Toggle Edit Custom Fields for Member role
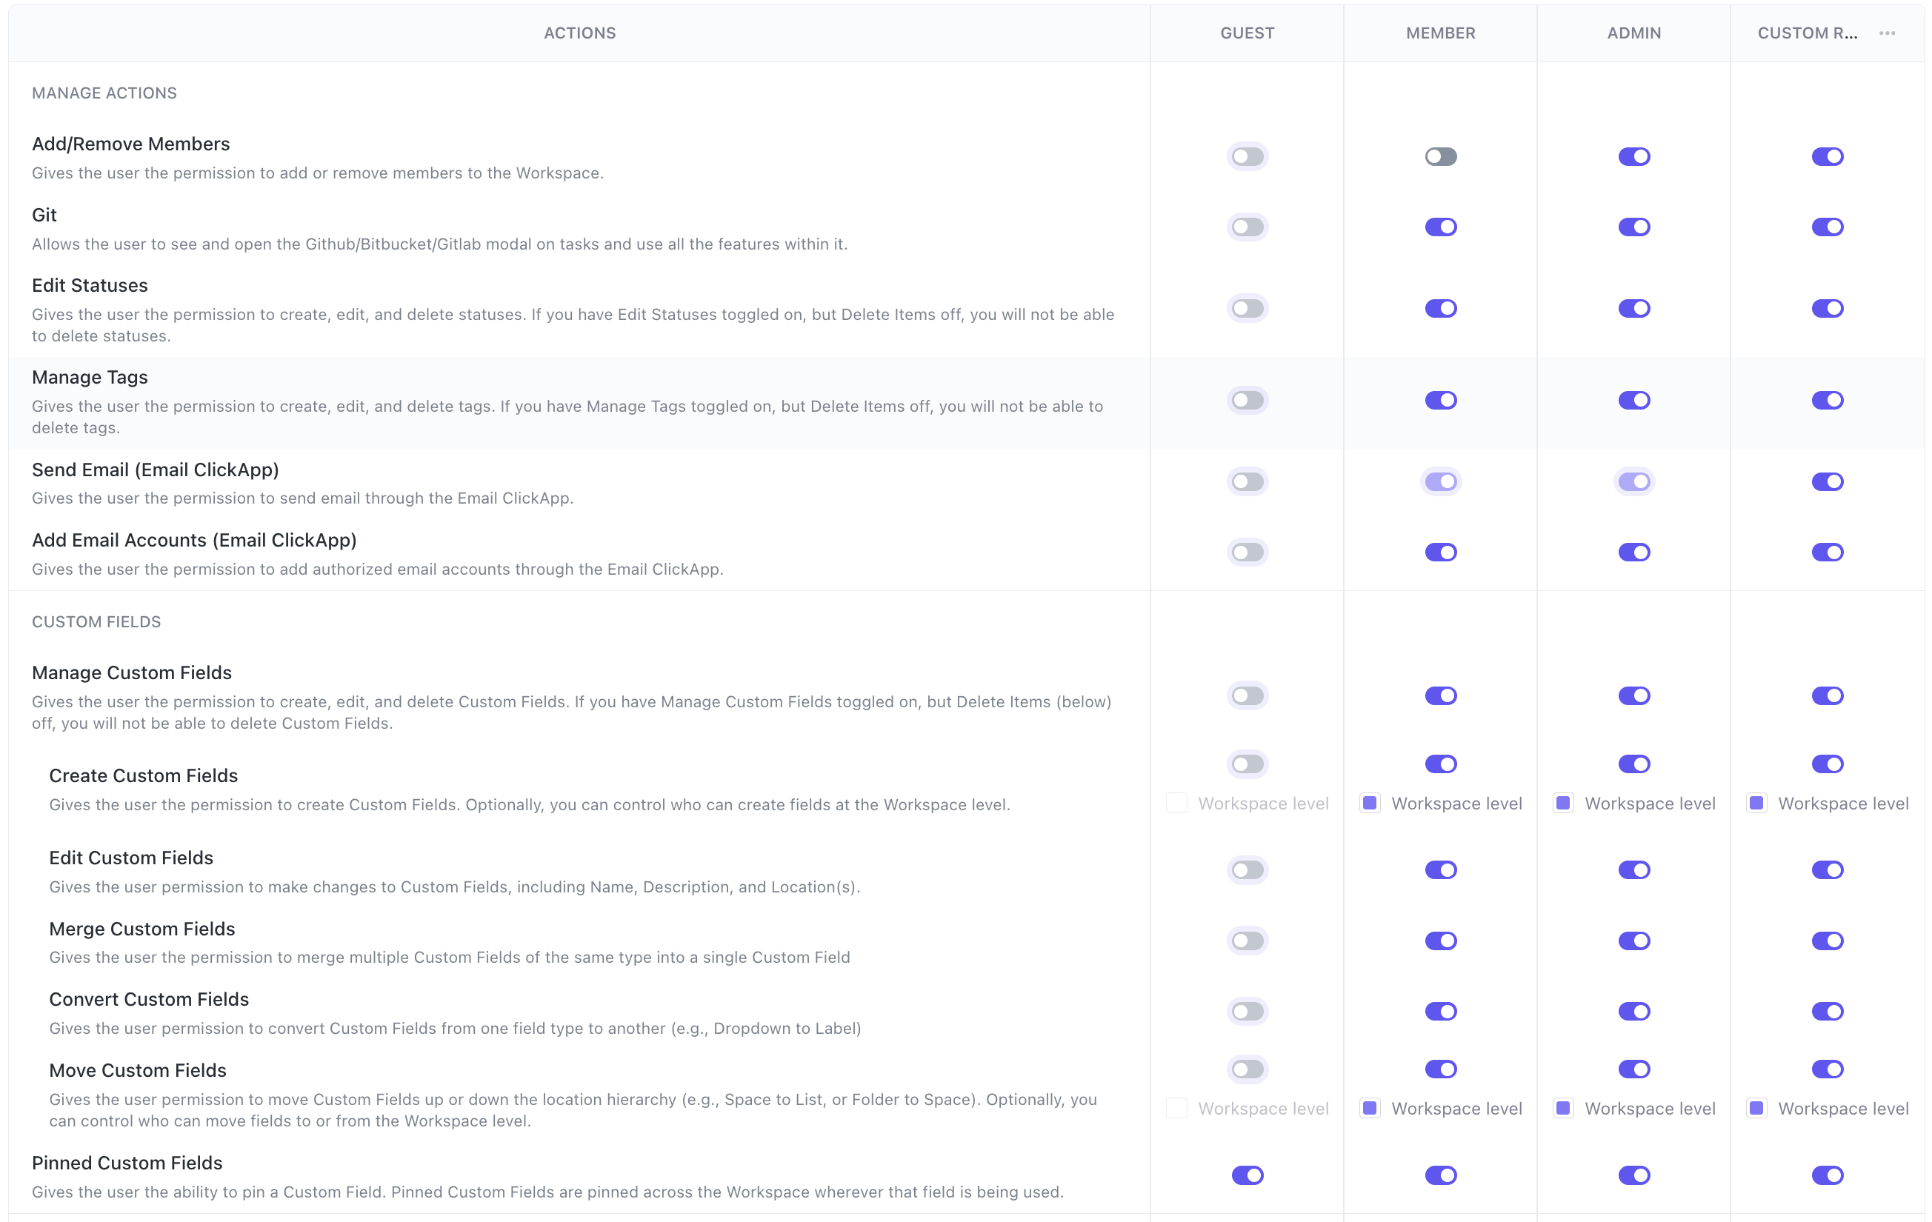Image resolution: width=1932 pixels, height=1222 pixels. [1440, 869]
